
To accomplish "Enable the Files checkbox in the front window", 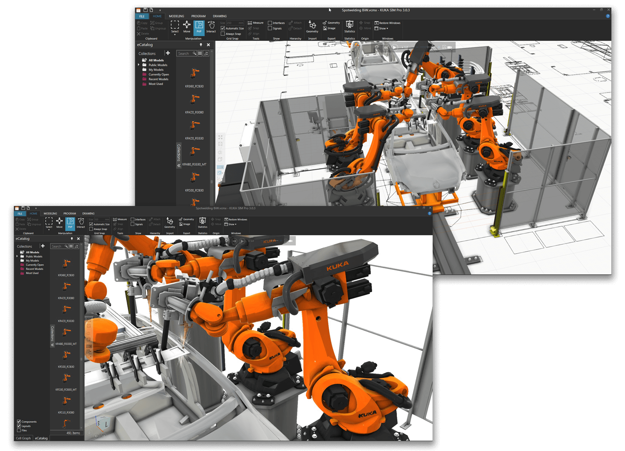I will click(19, 430).
